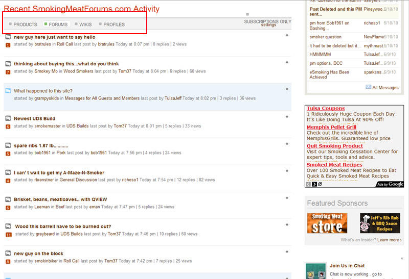Click blue thread icon for 'What happened to this site?'
The image size is (409, 279).
[x=8, y=91]
